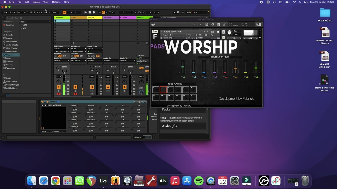Select the 2 MIDI track header
This screenshot has width=337, height=189.
(78, 18)
